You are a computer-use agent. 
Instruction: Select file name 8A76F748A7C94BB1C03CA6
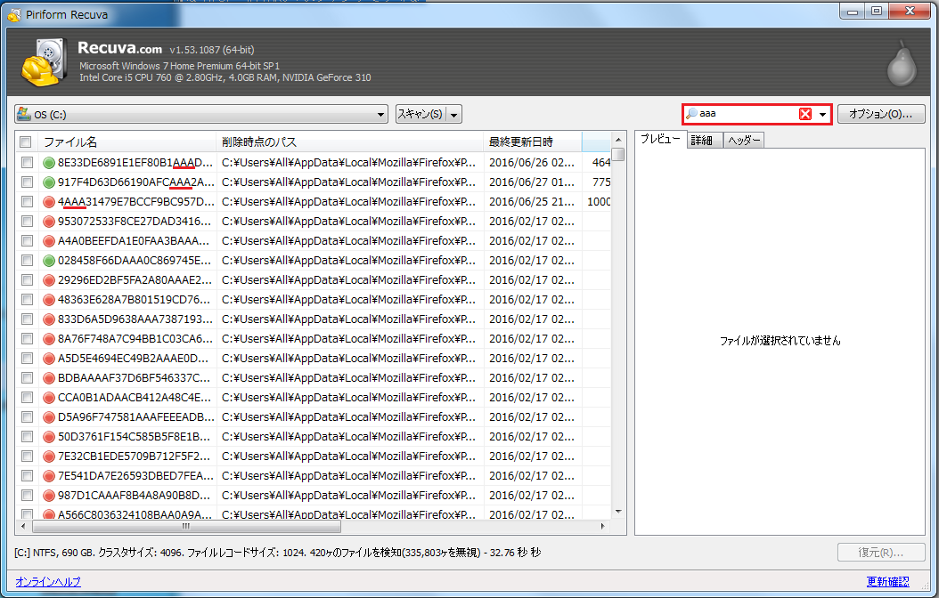tap(135, 339)
